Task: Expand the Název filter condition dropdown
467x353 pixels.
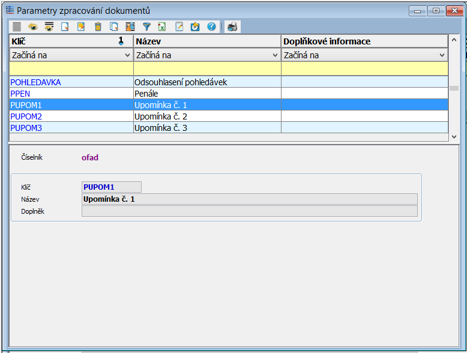Action: point(276,55)
